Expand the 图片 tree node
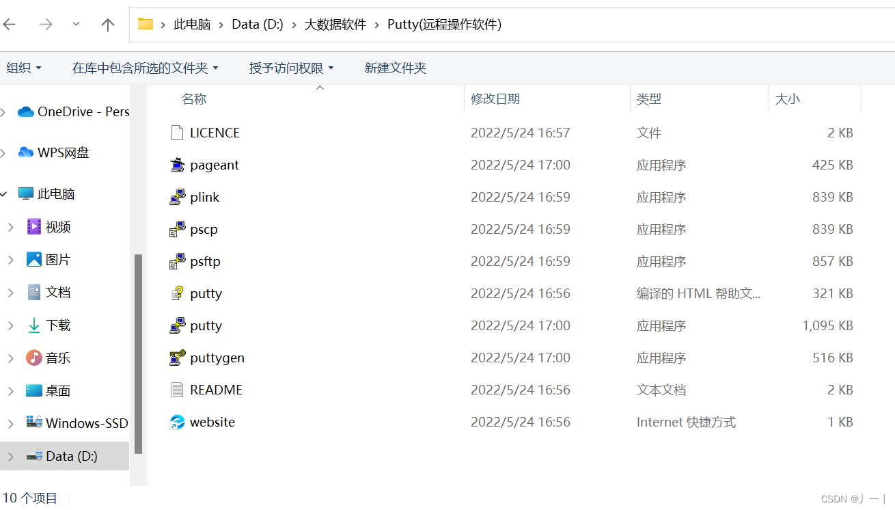Screen dimensions: 895x510 point(10,260)
